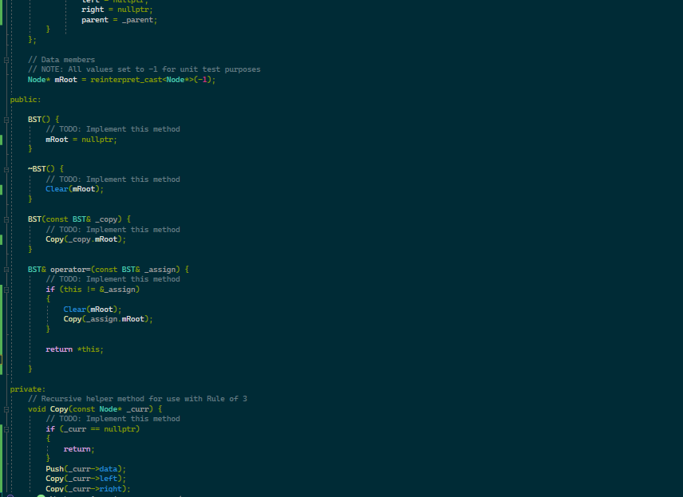
Task: Click the green change marker beside mRoot = nullptr
Action: click(3, 139)
